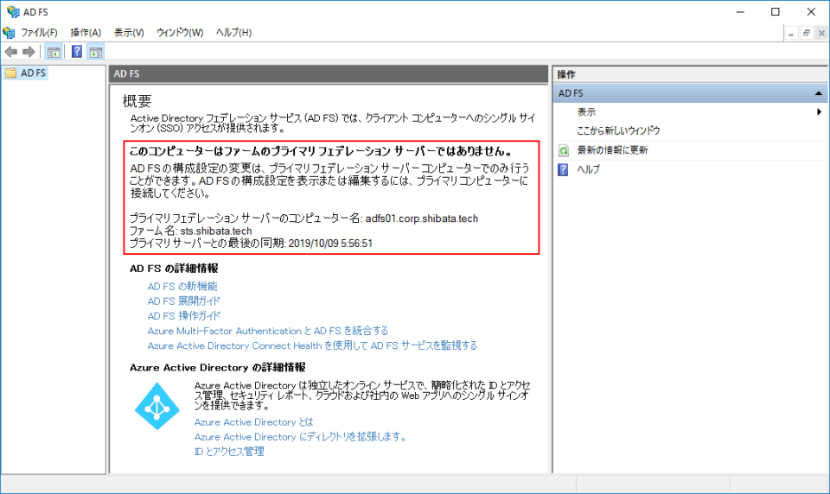Image resolution: width=830 pixels, height=494 pixels.
Task: Open the ID とアクセス管理 link
Action: [x=229, y=451]
